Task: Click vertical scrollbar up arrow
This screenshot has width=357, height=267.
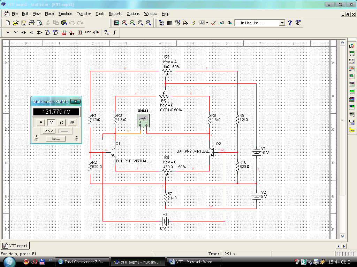Action: click(x=342, y=43)
